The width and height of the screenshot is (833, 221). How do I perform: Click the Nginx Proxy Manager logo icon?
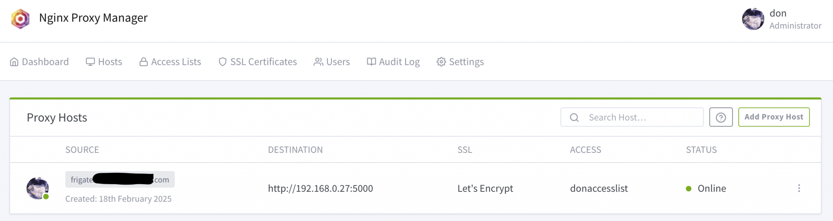click(x=20, y=19)
